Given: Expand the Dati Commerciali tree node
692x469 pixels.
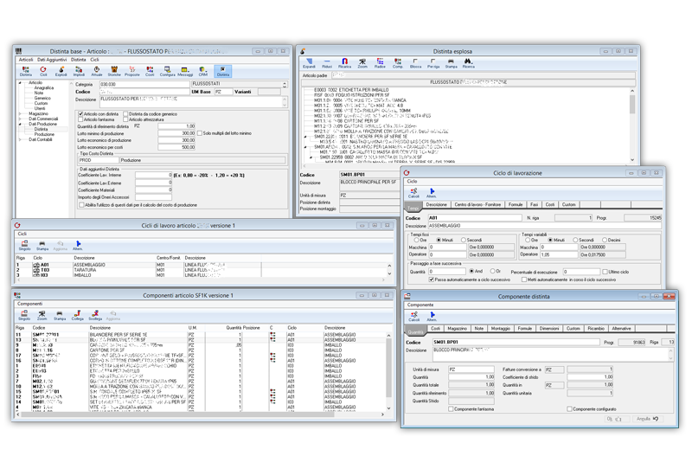Looking at the screenshot, I should click(x=20, y=119).
